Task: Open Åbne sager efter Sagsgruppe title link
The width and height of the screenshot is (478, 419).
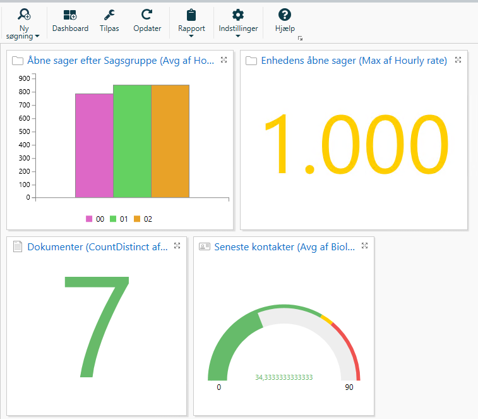Action: pyautogui.click(x=121, y=61)
